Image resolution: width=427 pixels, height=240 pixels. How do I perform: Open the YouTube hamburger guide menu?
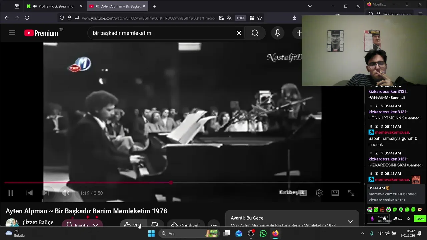point(12,33)
